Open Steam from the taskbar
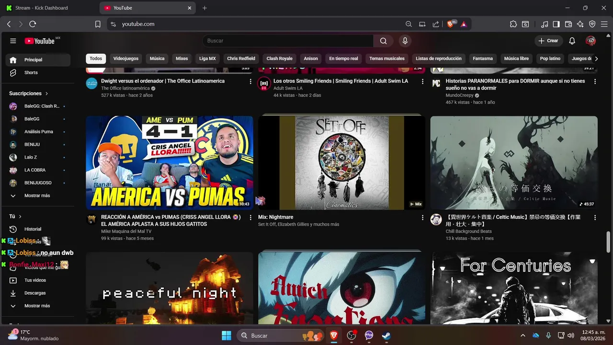The width and height of the screenshot is (613, 345). [x=386, y=335]
